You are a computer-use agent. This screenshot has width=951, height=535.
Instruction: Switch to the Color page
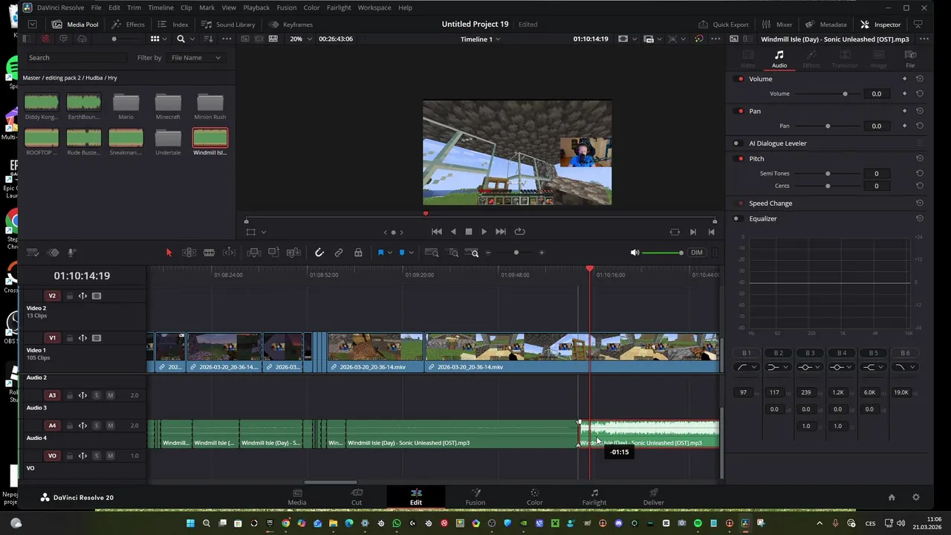tap(535, 497)
